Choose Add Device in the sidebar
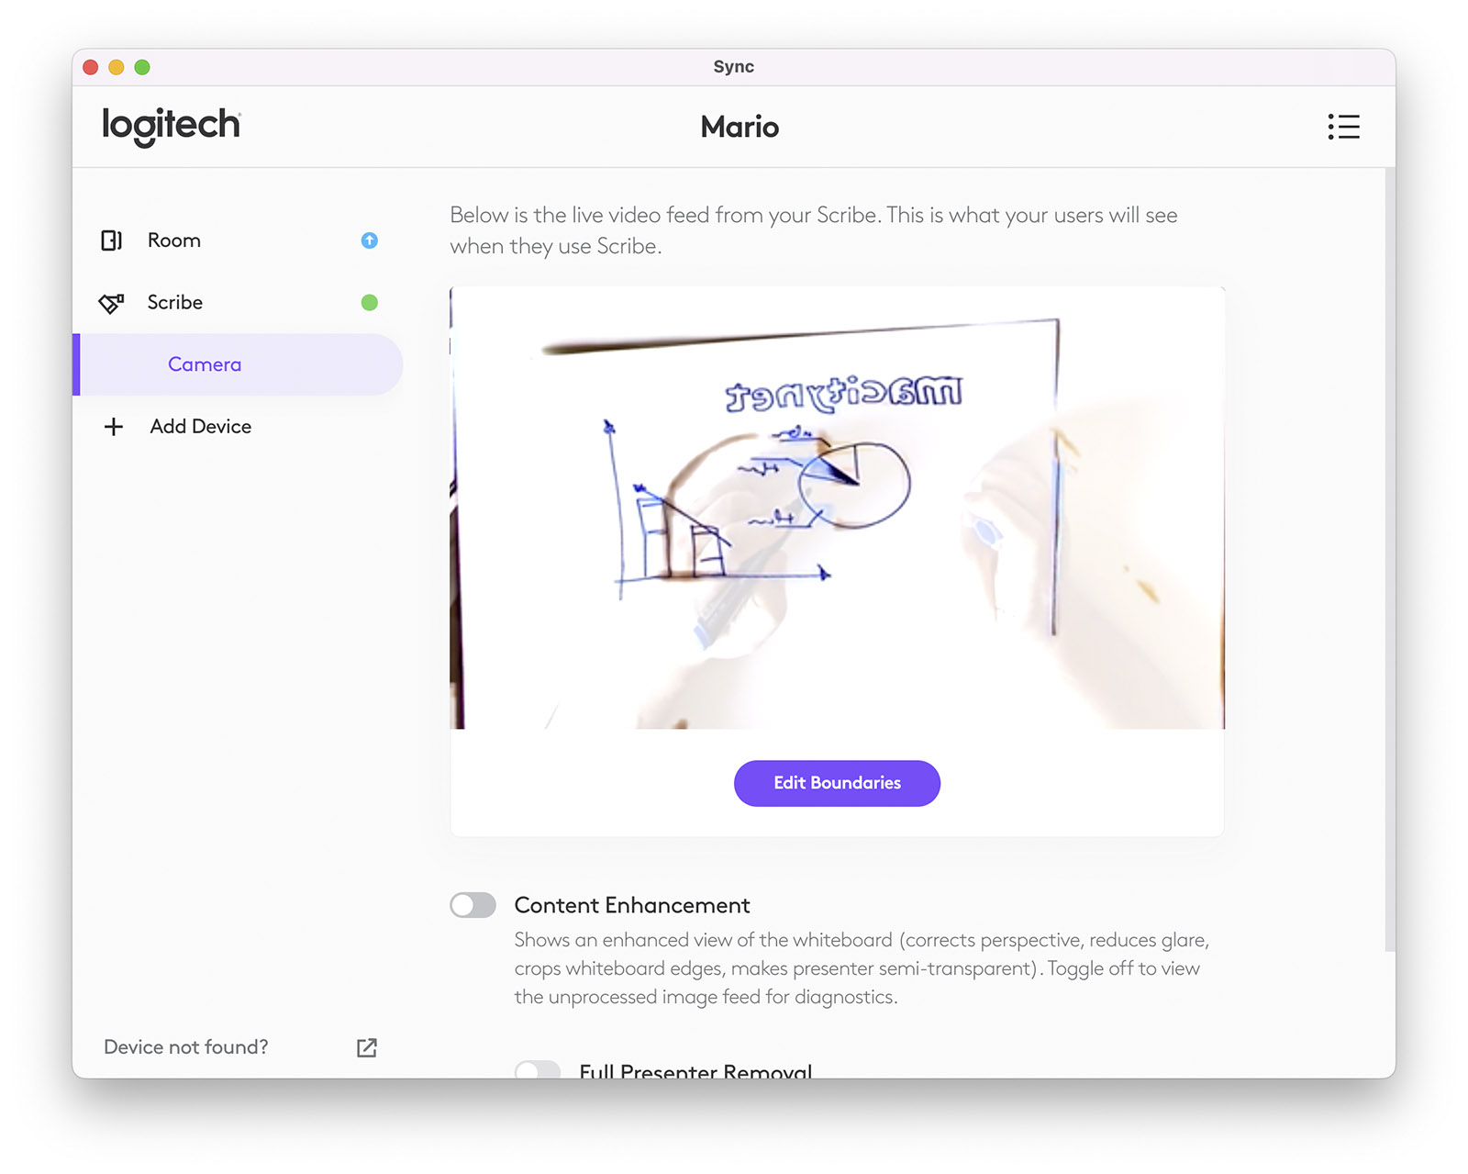This screenshot has width=1468, height=1174. pyautogui.click(x=238, y=427)
